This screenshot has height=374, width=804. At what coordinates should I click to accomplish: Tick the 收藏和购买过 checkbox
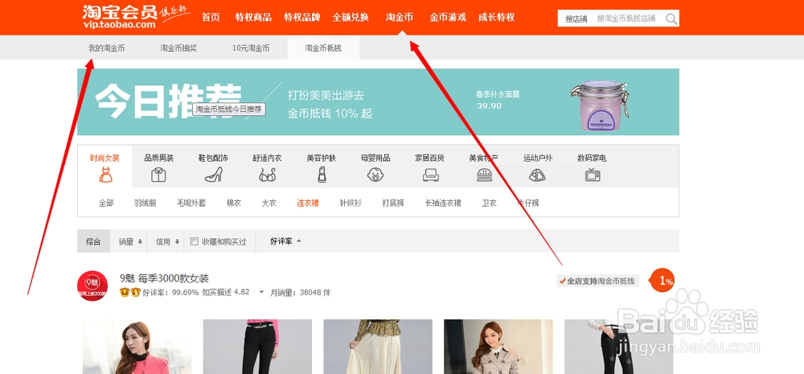click(194, 241)
